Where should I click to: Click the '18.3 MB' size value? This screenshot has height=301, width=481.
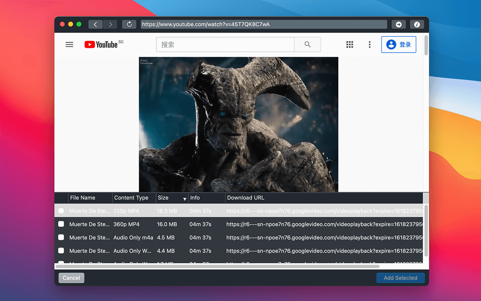tap(167, 211)
